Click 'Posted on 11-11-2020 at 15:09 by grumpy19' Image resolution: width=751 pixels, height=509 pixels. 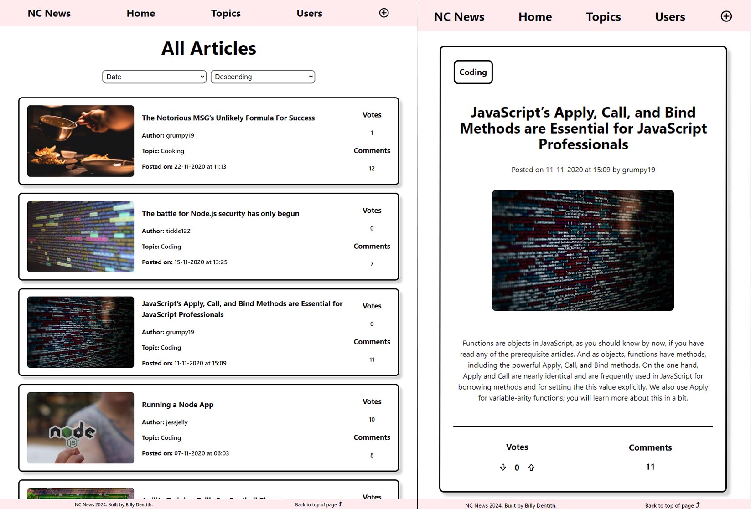coord(583,170)
